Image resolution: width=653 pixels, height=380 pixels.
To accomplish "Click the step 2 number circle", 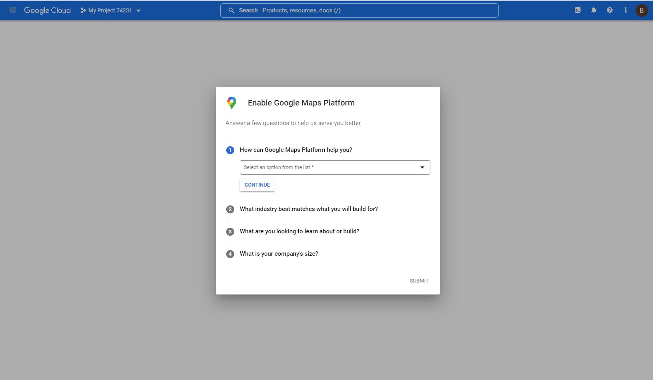I will coord(230,209).
